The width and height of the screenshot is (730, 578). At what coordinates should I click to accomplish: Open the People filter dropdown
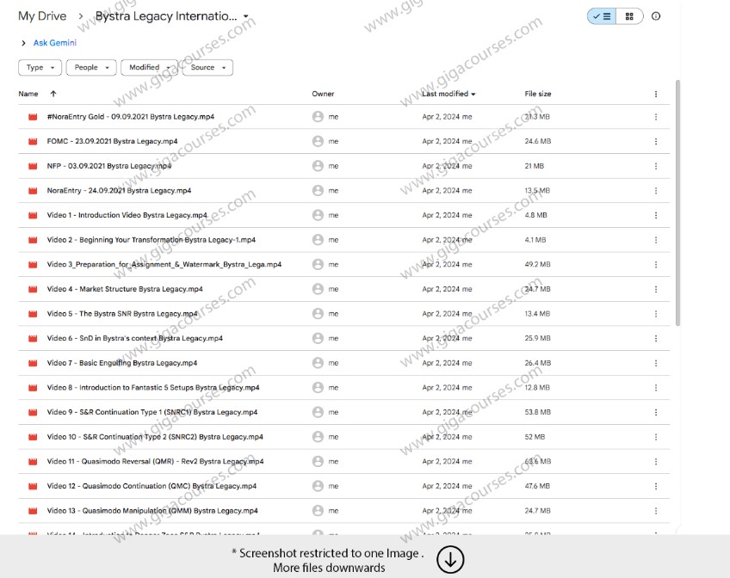click(x=91, y=67)
